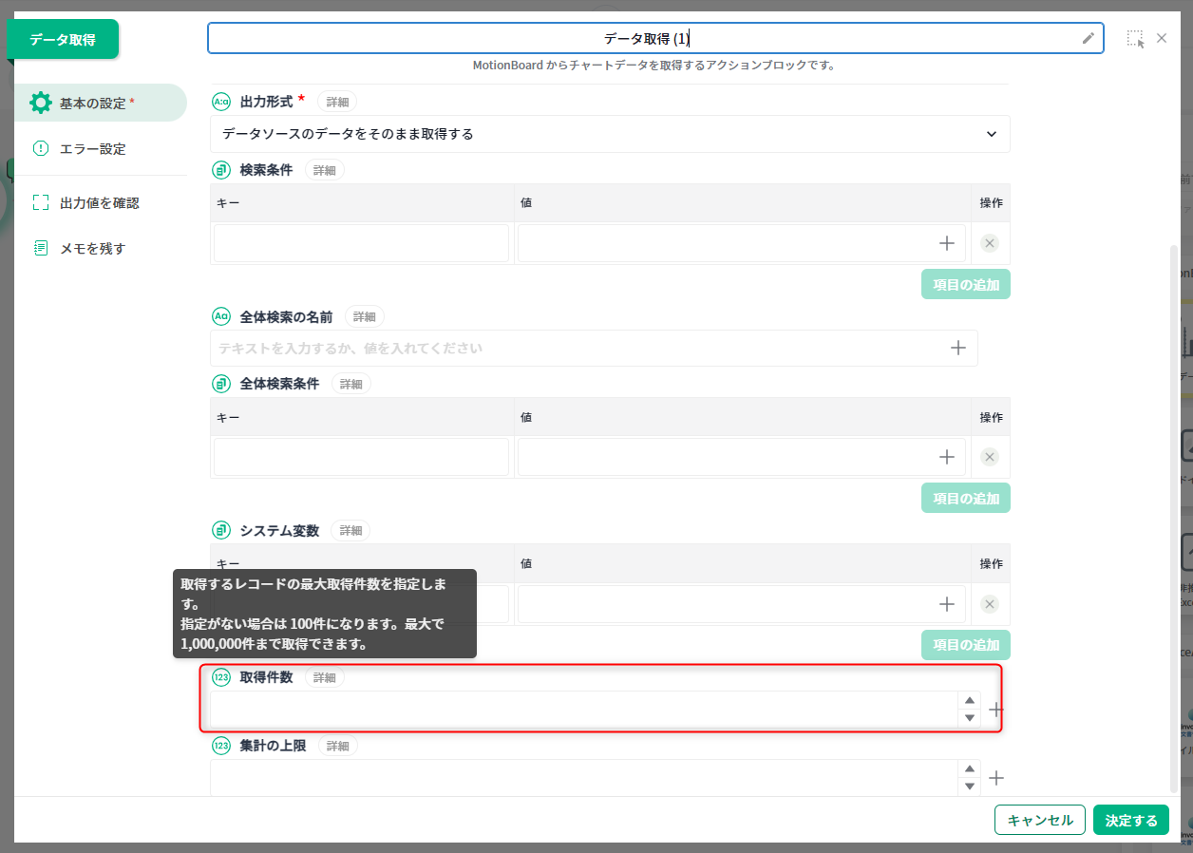Show 詳細 for 出力形式
The image size is (1193, 853).
337,101
